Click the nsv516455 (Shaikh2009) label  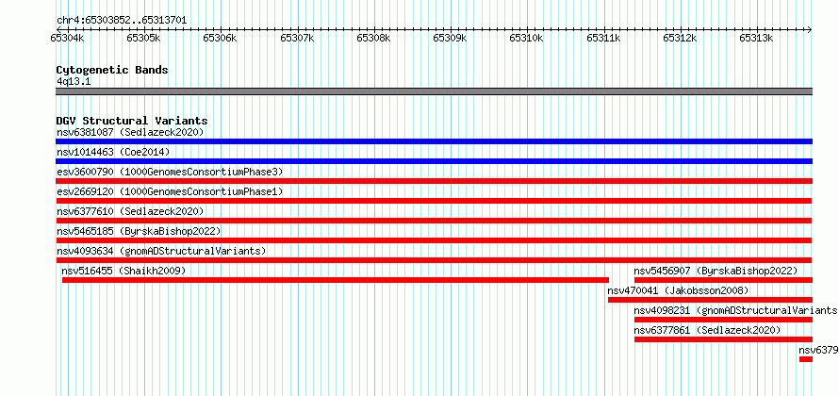click(123, 271)
